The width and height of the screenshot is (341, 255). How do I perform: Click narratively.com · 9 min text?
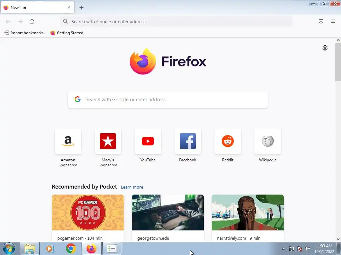pos(238,238)
